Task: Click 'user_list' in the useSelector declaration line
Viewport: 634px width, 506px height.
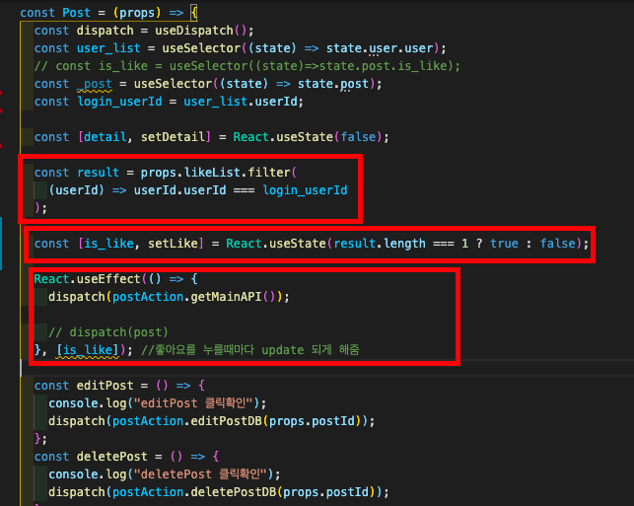Action: 108,48
